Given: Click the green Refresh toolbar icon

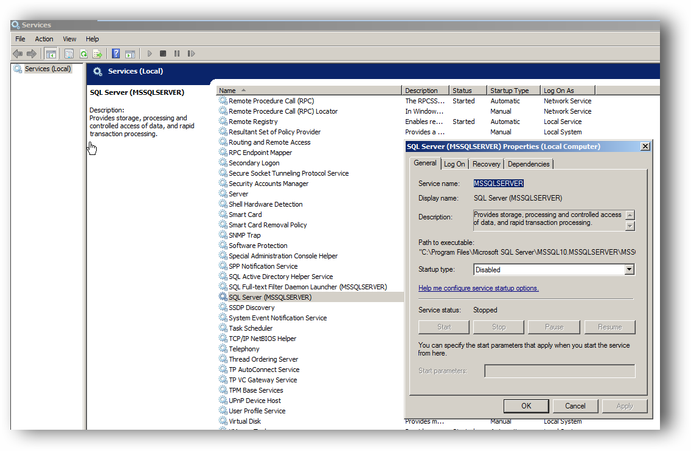Looking at the screenshot, I should (x=83, y=53).
